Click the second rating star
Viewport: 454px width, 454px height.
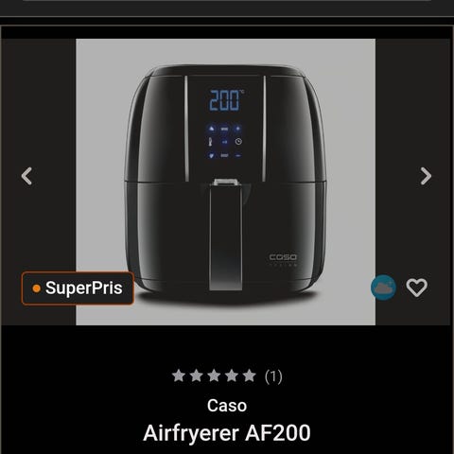[197, 375]
